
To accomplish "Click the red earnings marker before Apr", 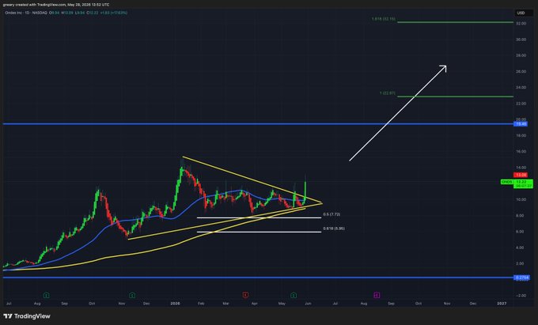I will 245,295.
